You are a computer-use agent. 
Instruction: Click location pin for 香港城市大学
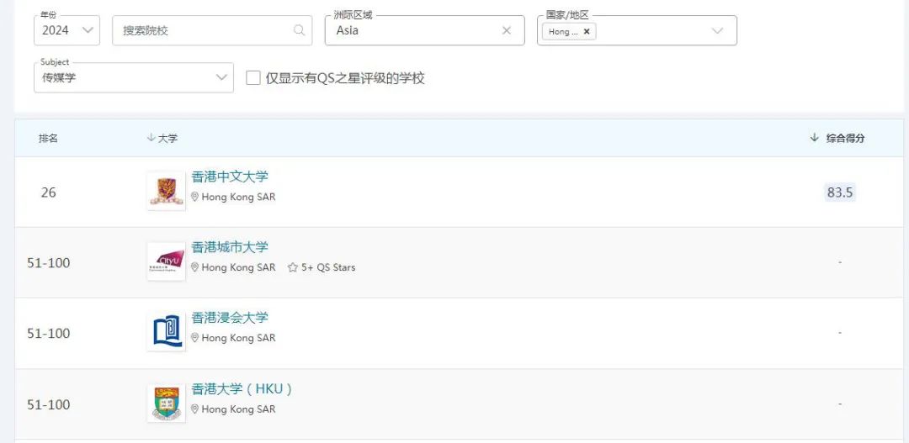tap(194, 267)
